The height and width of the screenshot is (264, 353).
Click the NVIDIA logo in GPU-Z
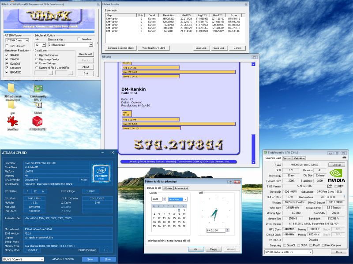pyautogui.click(x=336, y=176)
